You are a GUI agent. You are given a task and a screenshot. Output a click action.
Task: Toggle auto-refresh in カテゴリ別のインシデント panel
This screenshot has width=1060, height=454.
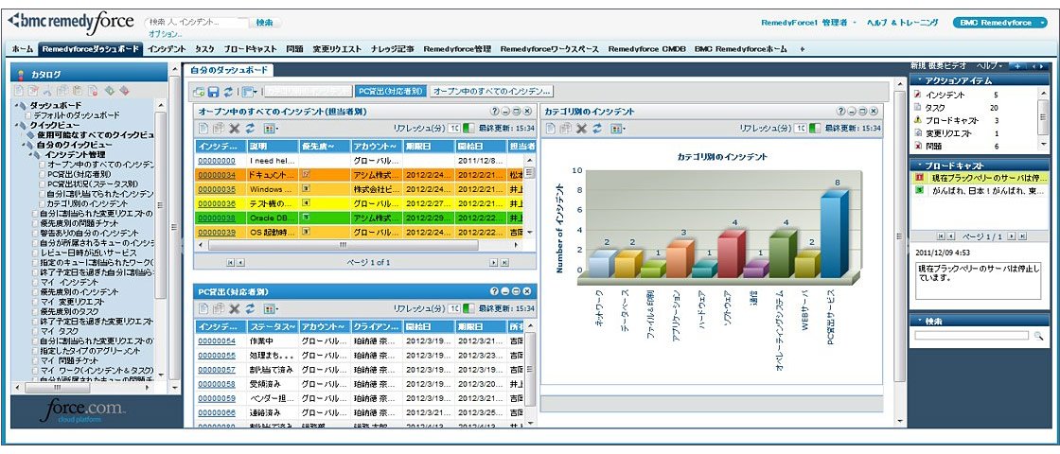(816, 129)
